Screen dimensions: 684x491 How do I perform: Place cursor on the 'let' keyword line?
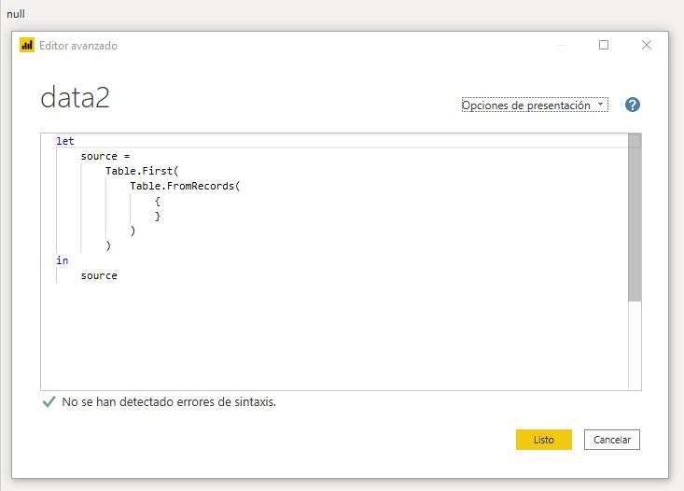(65, 141)
